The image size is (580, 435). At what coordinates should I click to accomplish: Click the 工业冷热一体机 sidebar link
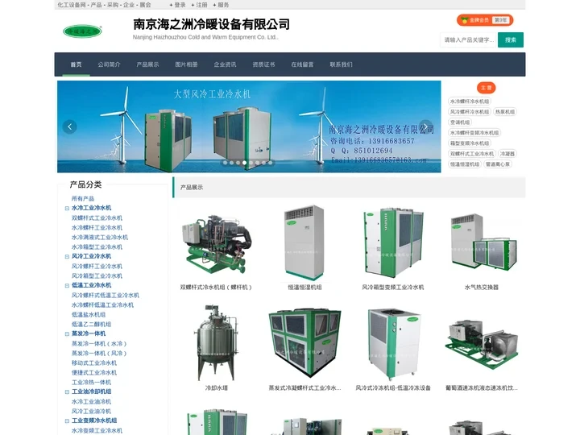(91, 382)
